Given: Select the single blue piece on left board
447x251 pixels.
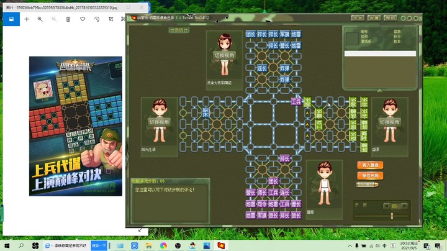Looking at the screenshot, I should pyautogui.click(x=205, y=113).
